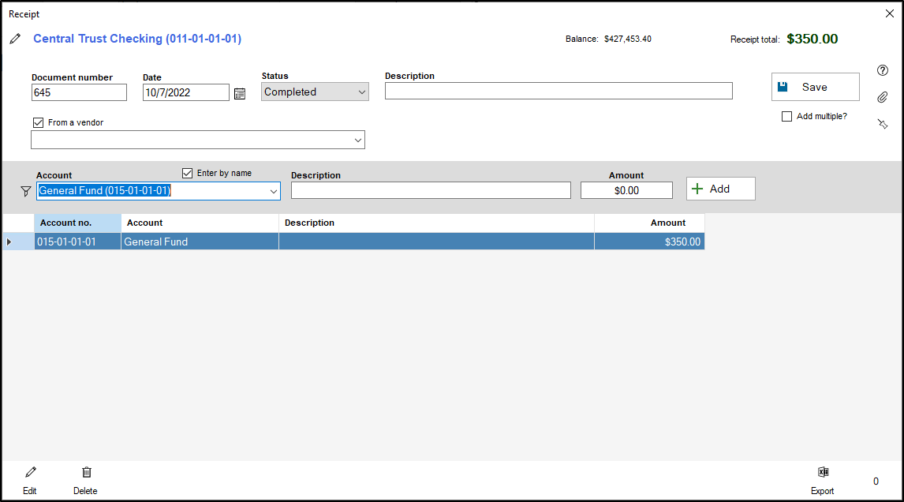Click the Delete trash can icon

click(x=86, y=473)
